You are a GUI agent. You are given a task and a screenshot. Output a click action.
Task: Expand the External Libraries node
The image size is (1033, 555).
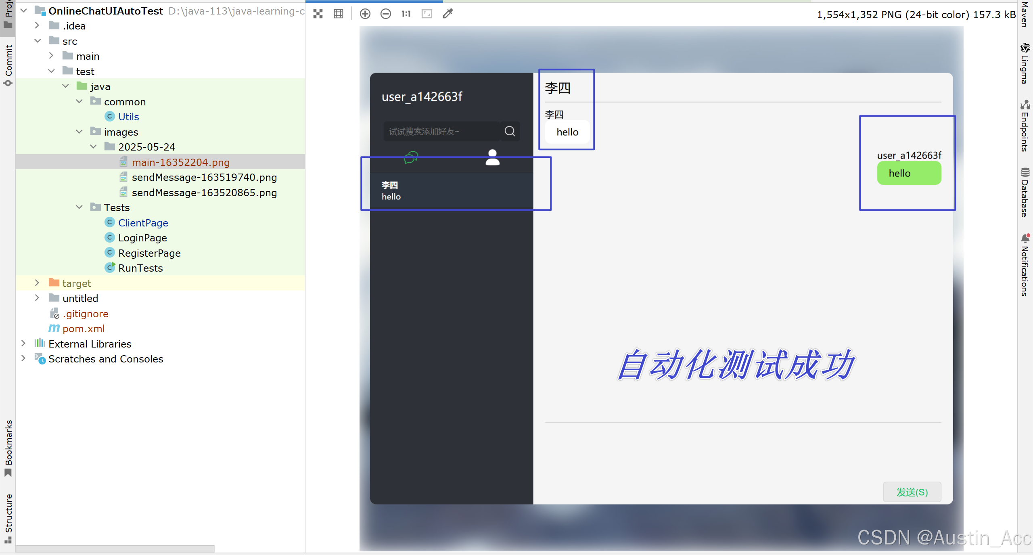tap(23, 343)
